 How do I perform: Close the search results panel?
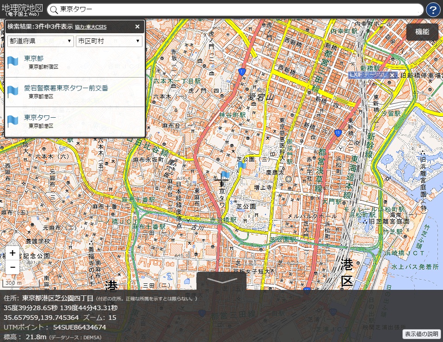click(x=137, y=27)
